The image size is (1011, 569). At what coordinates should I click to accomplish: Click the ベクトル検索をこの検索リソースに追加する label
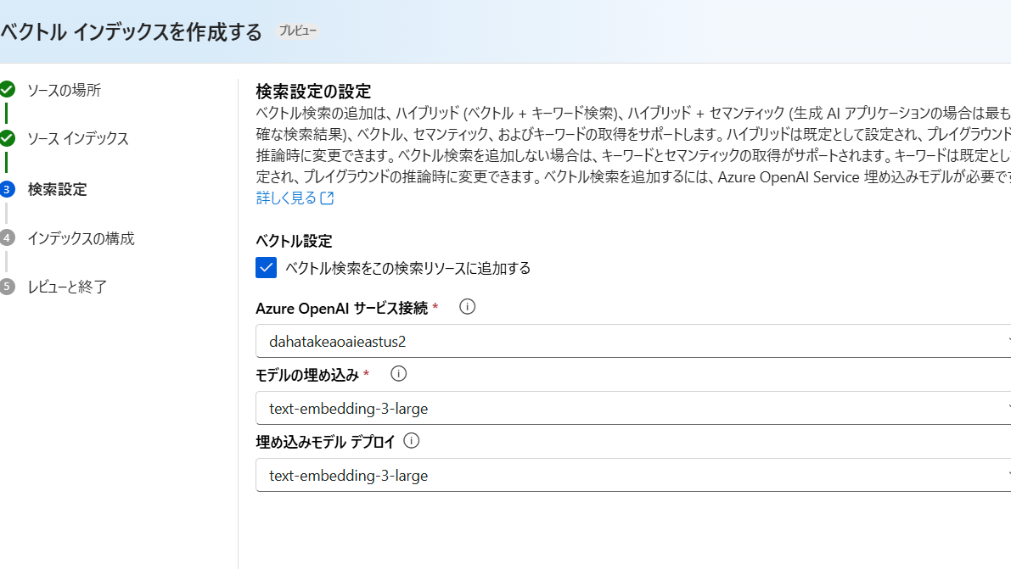tap(408, 268)
